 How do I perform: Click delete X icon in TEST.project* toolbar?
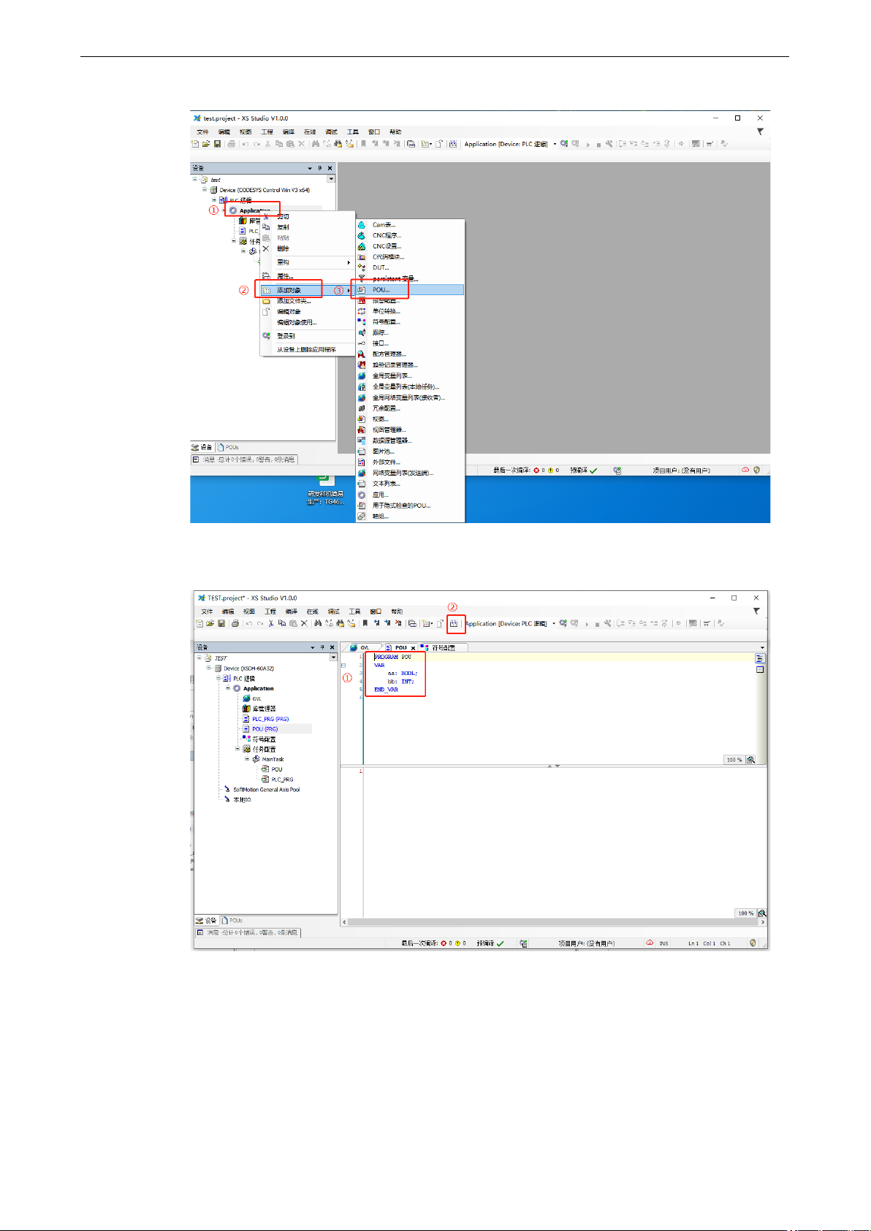(x=305, y=623)
